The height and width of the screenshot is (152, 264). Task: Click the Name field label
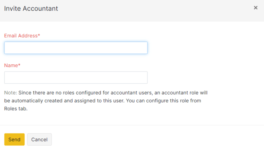click(x=11, y=65)
